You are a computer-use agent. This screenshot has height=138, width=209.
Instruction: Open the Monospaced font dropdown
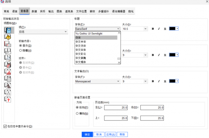pyautogui.click(x=97, y=81)
